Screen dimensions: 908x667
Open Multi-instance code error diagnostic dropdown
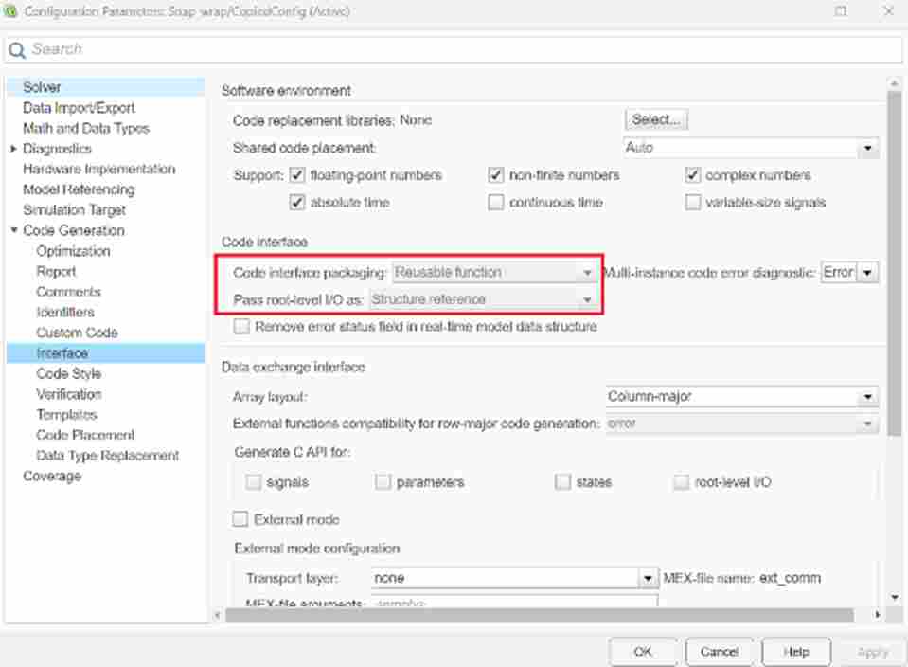coord(867,273)
